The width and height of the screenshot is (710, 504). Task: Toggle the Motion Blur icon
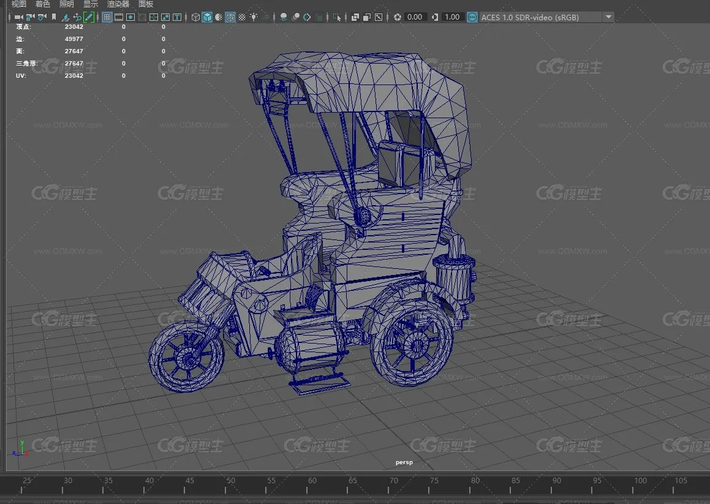(x=296, y=17)
